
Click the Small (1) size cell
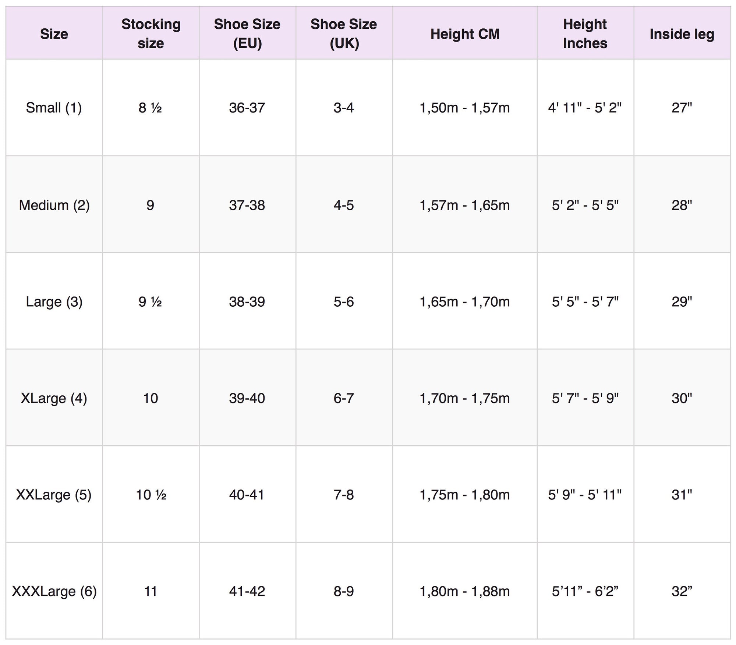click(54, 108)
